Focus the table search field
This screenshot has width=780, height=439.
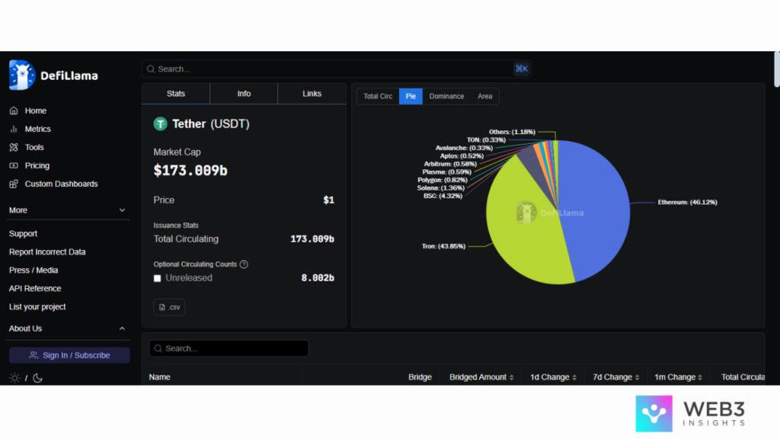[x=229, y=348]
